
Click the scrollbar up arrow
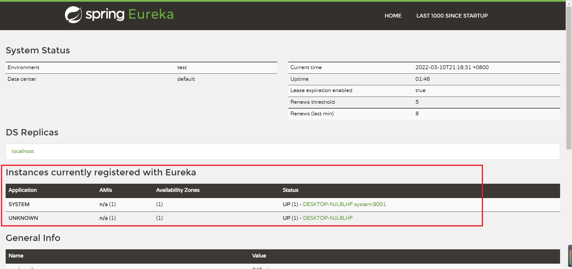click(569, 4)
